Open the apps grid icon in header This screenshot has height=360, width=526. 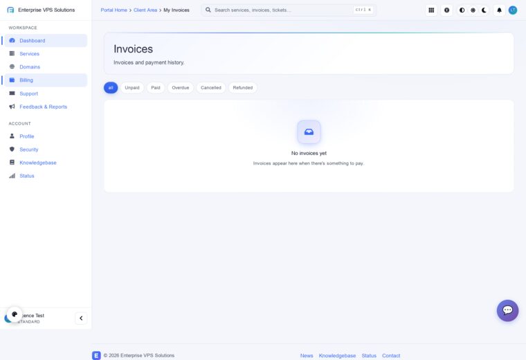[431, 10]
